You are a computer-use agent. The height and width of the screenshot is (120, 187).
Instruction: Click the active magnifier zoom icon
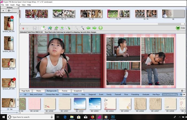point(82,28)
